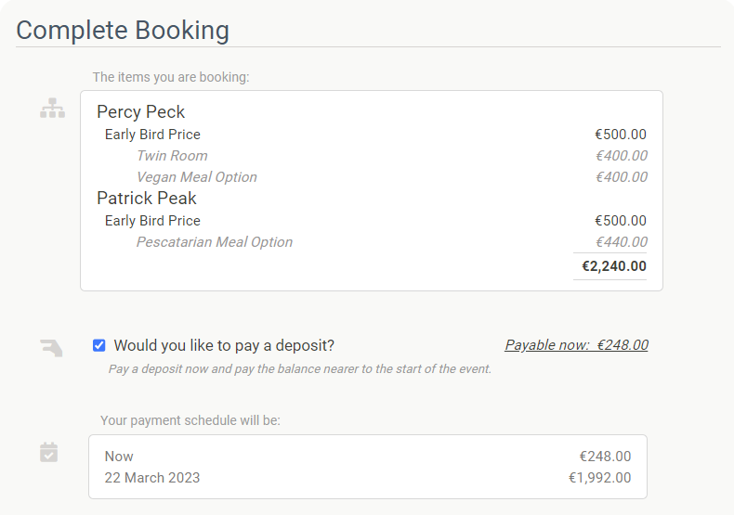734x515 pixels.
Task: Click the 'Payable now: €248.00' link
Action: click(576, 345)
